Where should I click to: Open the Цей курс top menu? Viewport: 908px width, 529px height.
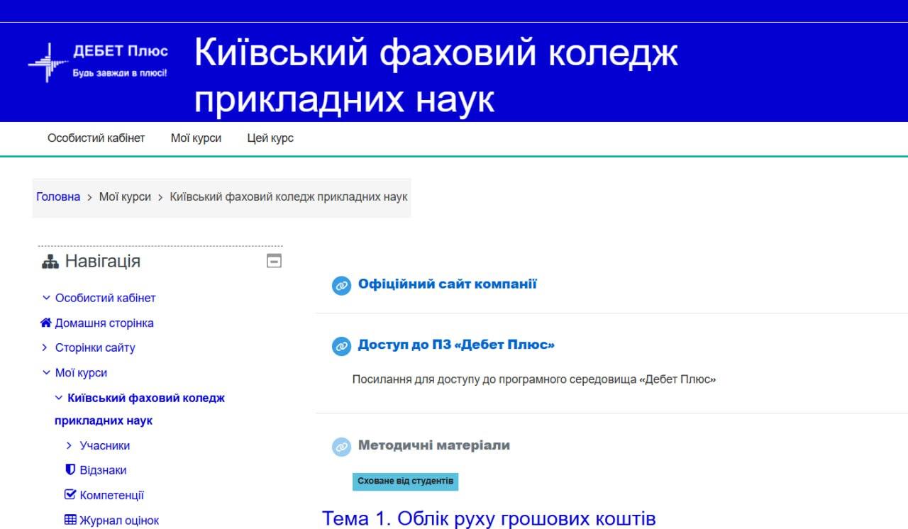pos(270,138)
